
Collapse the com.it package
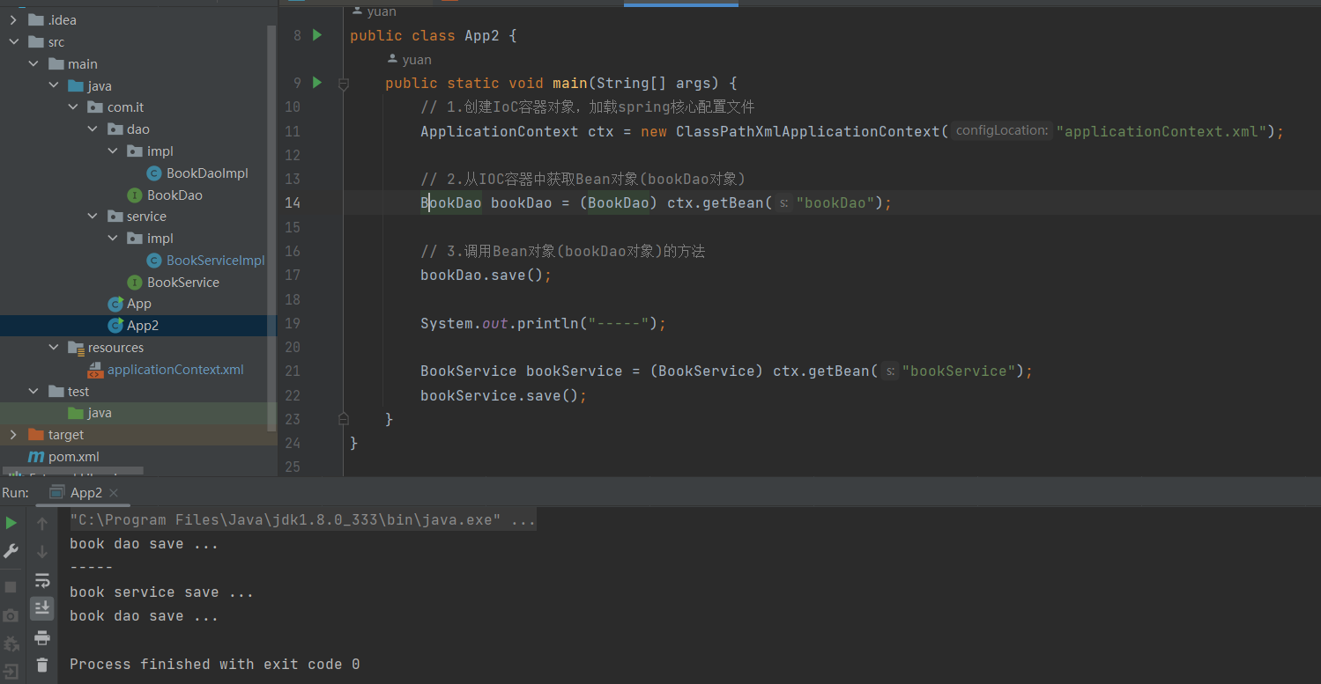73,107
